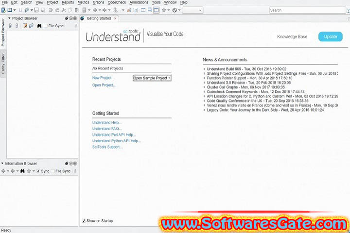Close the Getting Started tab
This screenshot has height=233, width=350.
coord(115,18)
